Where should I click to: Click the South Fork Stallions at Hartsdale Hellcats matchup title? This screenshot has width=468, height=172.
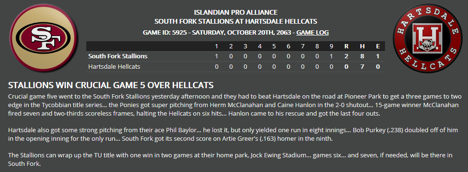(x=236, y=21)
